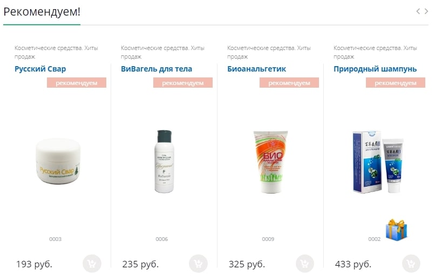Open the ВиВагель для тела title link

[157, 69]
